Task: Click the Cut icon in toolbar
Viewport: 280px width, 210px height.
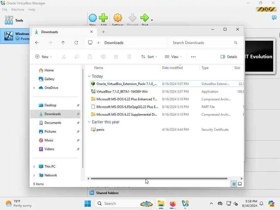Action: pos(64,57)
